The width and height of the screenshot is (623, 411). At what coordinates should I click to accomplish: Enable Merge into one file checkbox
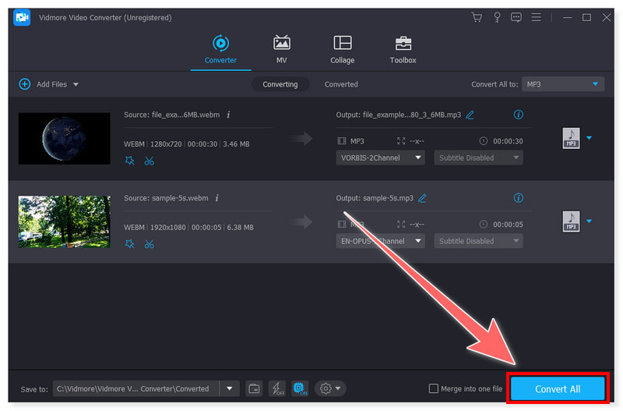point(434,388)
